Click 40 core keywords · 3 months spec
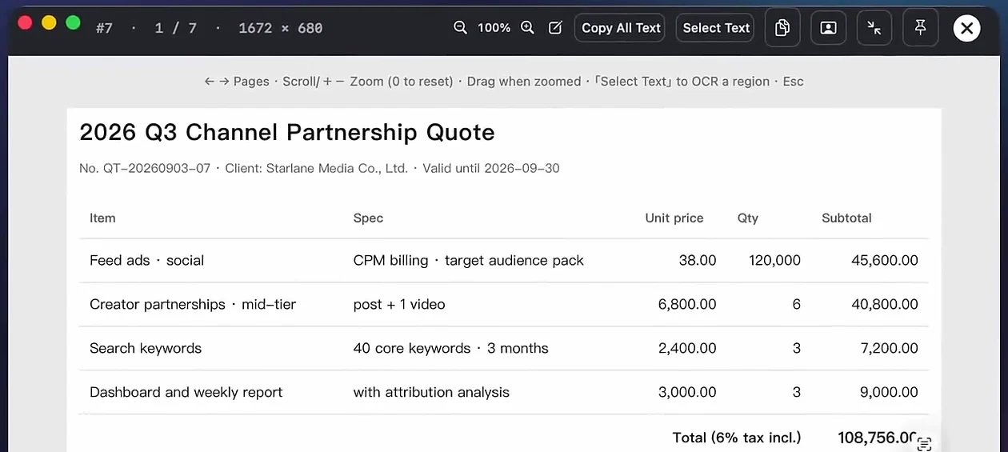 coord(450,348)
